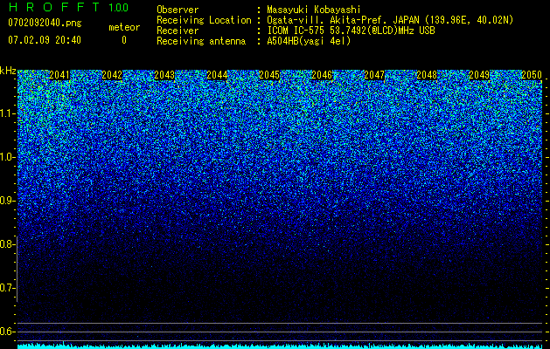Click the 0.6 frequency axis label

coord(7,332)
